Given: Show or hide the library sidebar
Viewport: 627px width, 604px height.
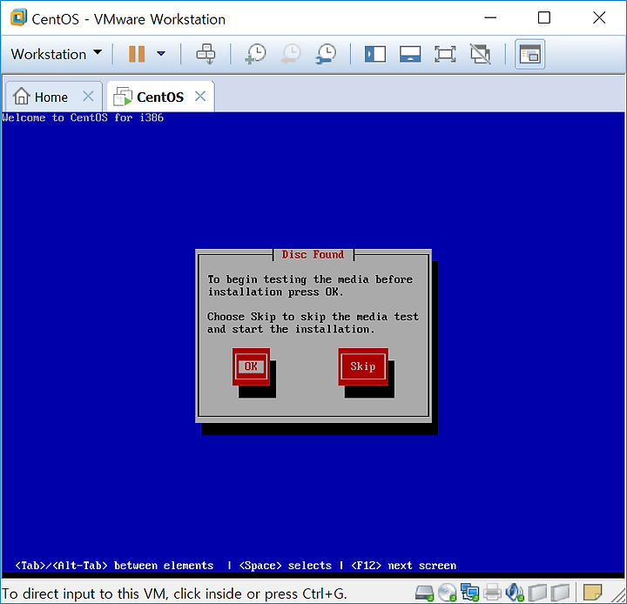Looking at the screenshot, I should 375,54.
